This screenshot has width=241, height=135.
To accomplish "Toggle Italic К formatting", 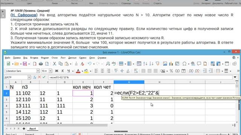I will coord(63,71).
